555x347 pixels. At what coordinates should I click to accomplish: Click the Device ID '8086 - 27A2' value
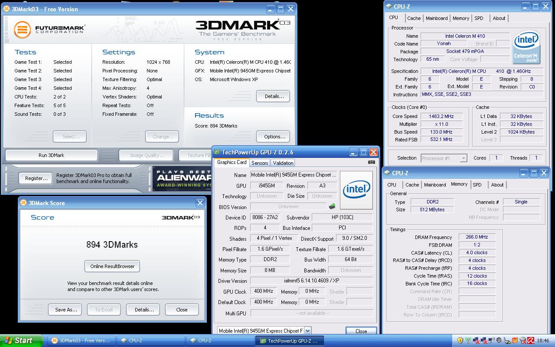click(x=266, y=217)
